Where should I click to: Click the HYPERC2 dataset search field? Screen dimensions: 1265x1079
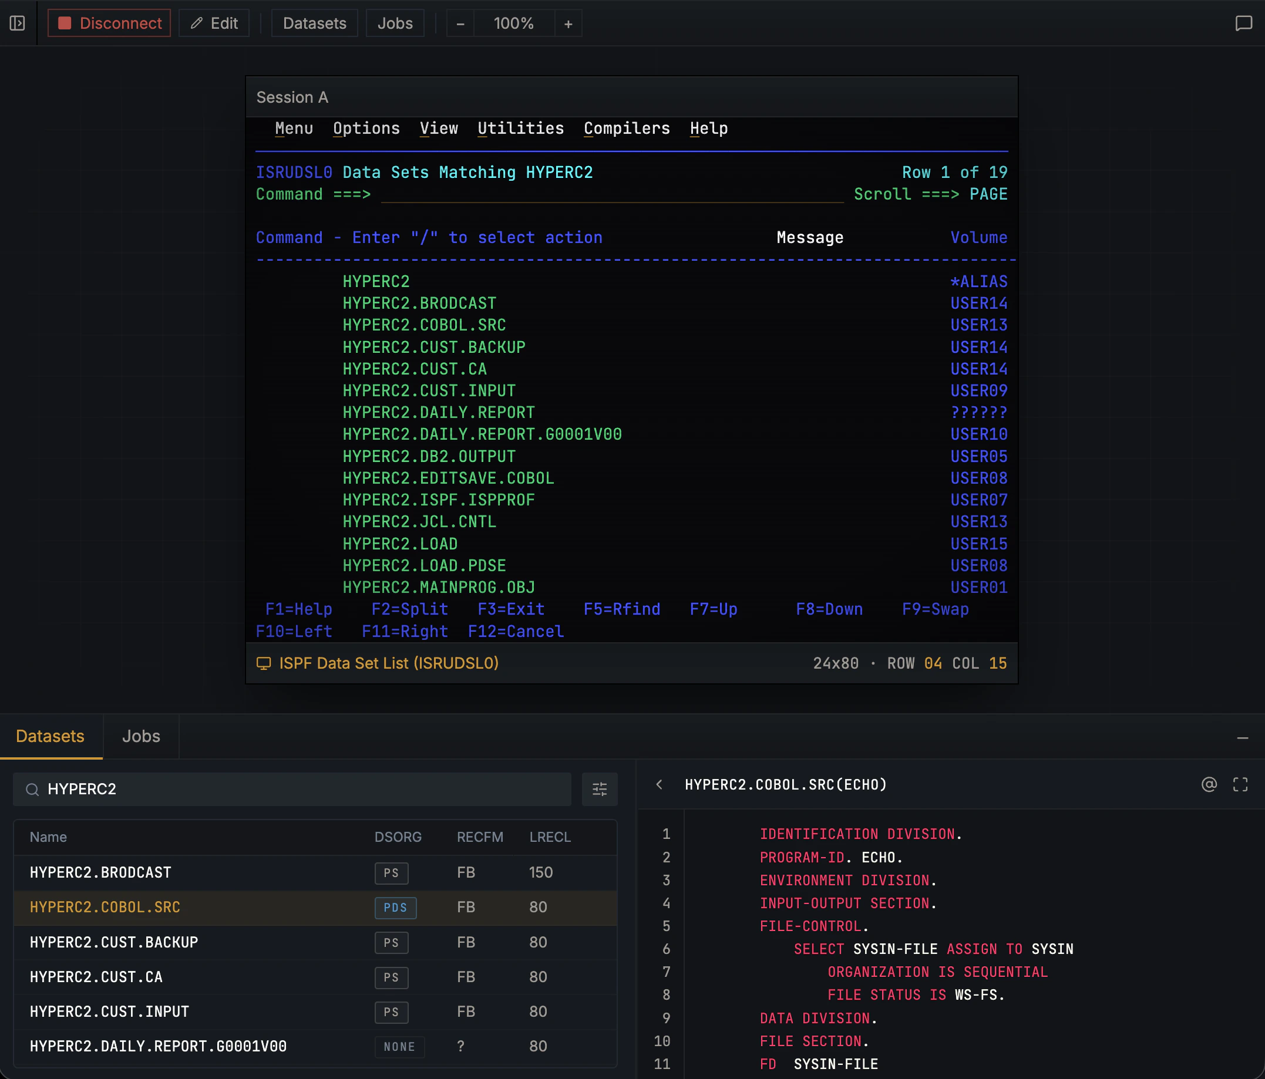pos(292,789)
